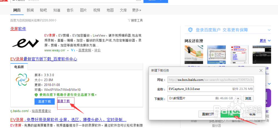
Task: Edit the 名称 filename field
Action: point(211,89)
